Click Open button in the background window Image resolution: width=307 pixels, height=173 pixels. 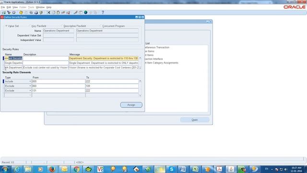point(195,120)
